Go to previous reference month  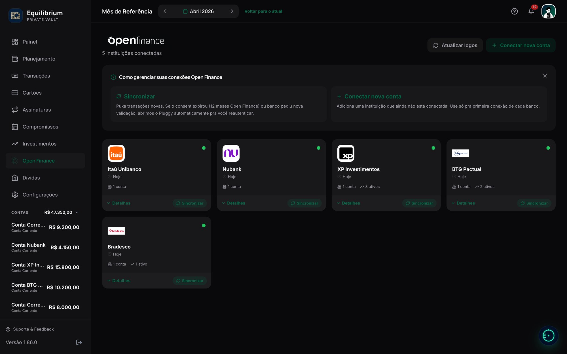(165, 11)
